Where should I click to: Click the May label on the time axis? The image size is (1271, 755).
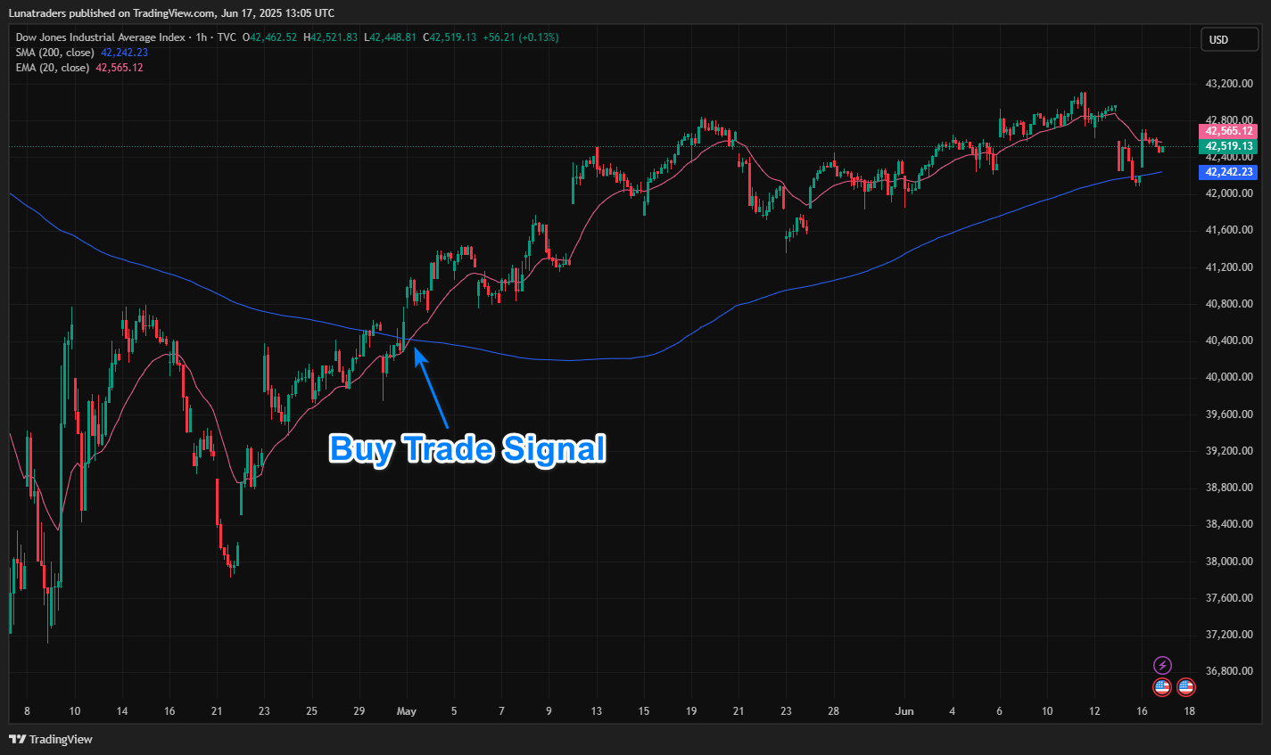point(407,711)
